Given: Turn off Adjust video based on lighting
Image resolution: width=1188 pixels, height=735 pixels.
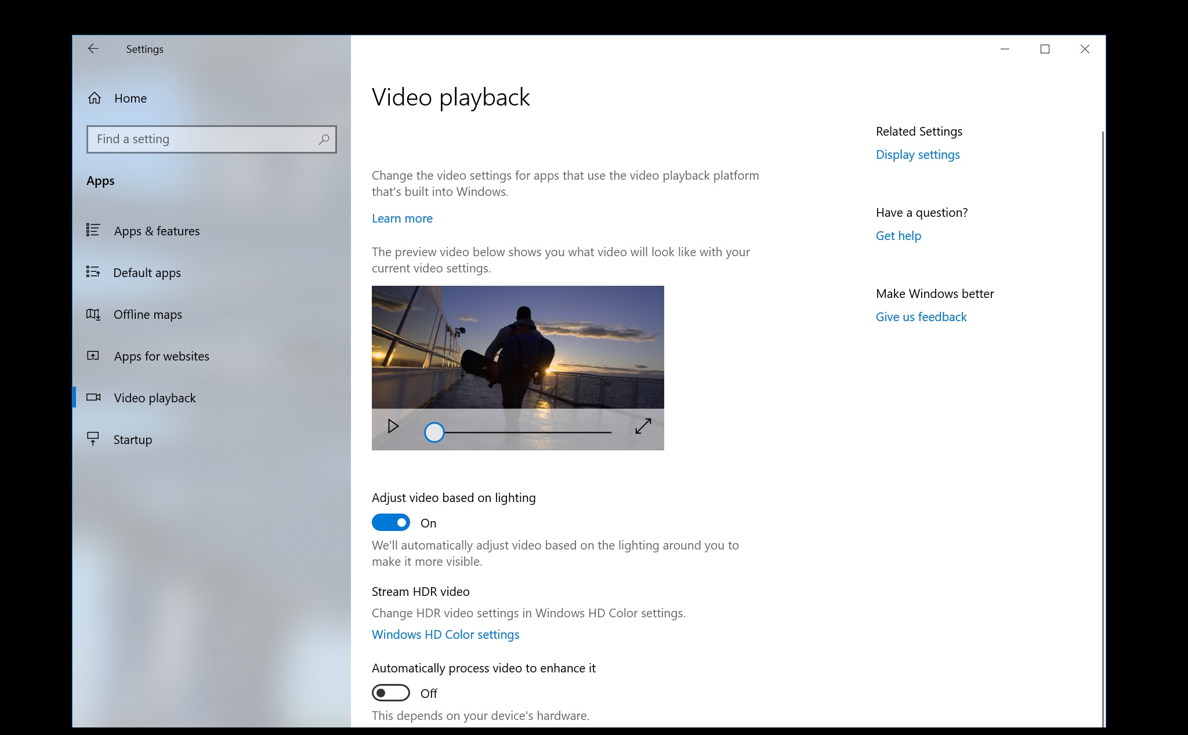Looking at the screenshot, I should click(x=390, y=523).
